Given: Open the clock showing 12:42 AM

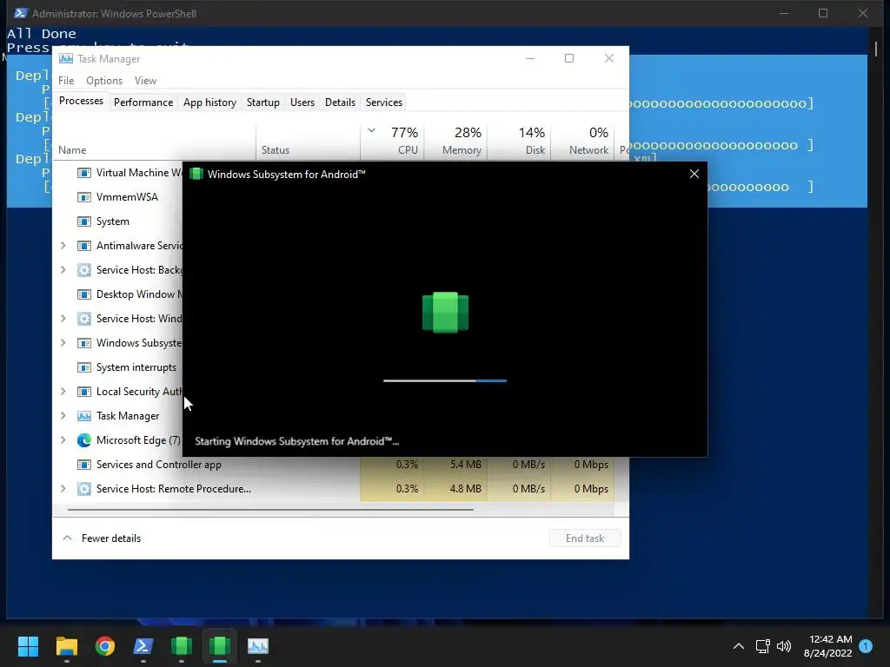Looking at the screenshot, I should click(x=828, y=646).
